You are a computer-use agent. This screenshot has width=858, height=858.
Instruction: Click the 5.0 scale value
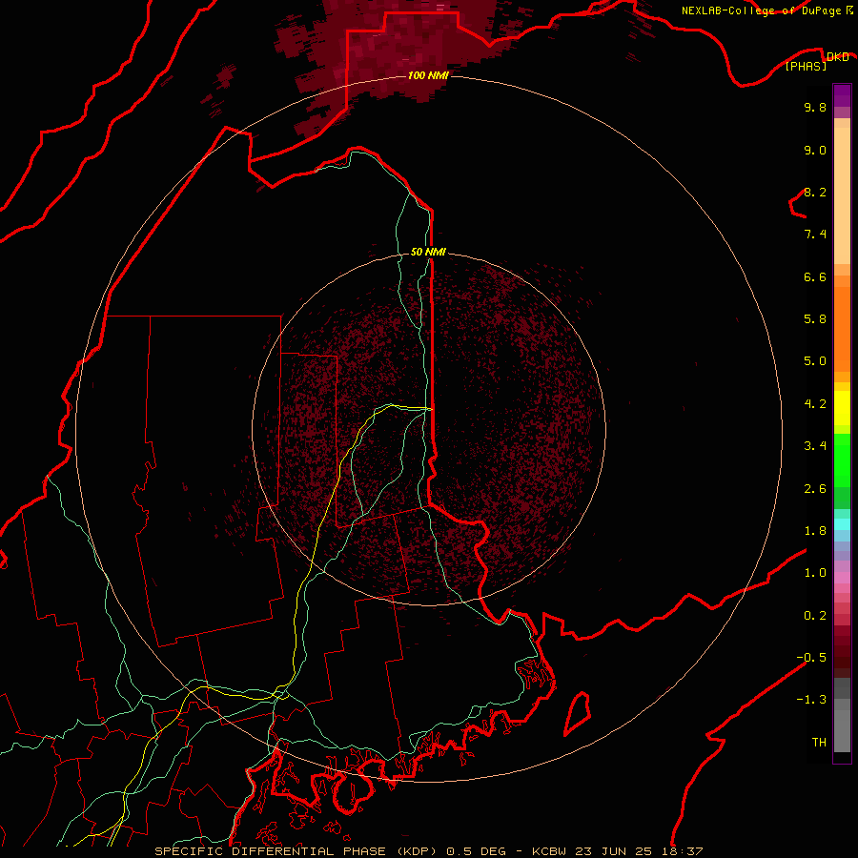815,361
